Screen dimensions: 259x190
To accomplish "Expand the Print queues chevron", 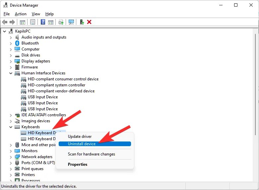I will (x=11, y=169).
